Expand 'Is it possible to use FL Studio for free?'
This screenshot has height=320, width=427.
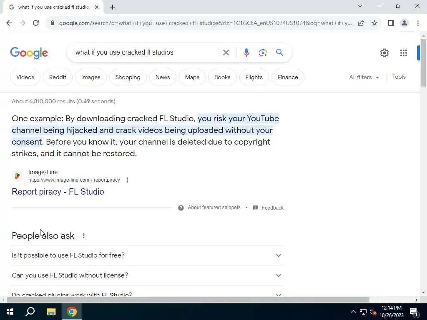pos(148,255)
